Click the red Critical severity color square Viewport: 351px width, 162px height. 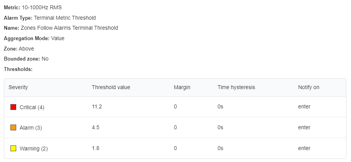pyautogui.click(x=13, y=107)
